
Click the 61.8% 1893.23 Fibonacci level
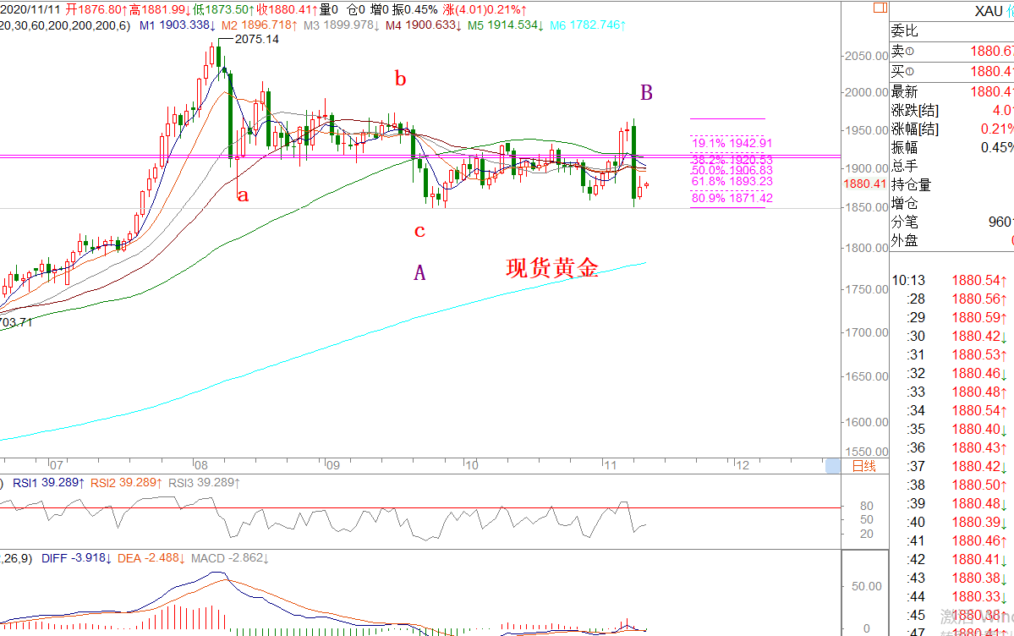(x=732, y=181)
